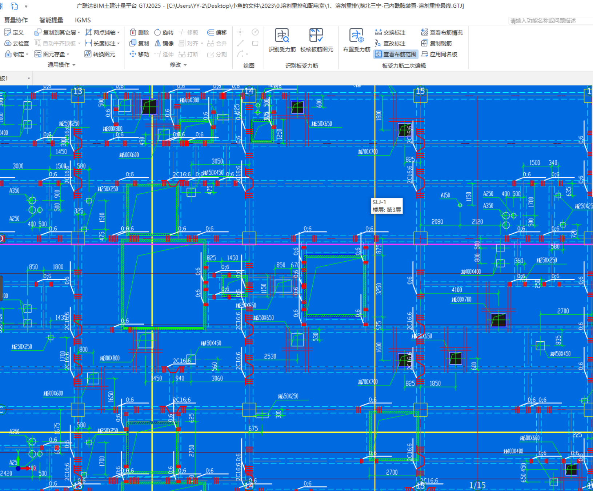The width and height of the screenshot is (593, 491).
Task: Select the line draw tool
Action: (240, 43)
